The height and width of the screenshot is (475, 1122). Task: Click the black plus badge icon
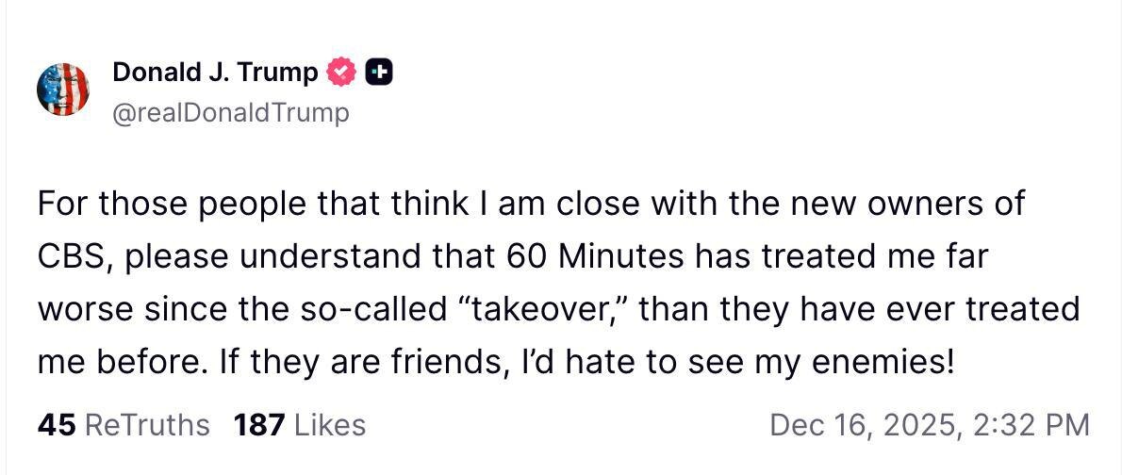coord(378,71)
